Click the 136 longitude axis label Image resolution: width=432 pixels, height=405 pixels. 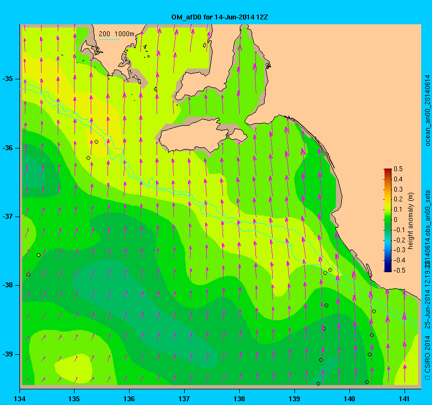[129, 399]
